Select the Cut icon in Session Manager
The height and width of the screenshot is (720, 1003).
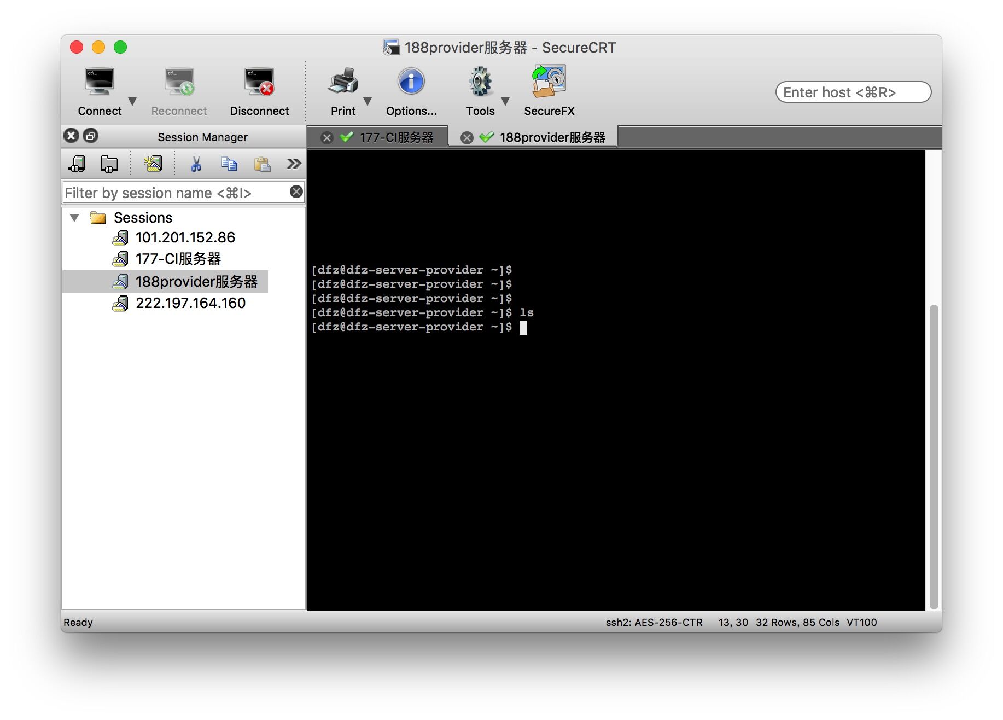coord(196,163)
